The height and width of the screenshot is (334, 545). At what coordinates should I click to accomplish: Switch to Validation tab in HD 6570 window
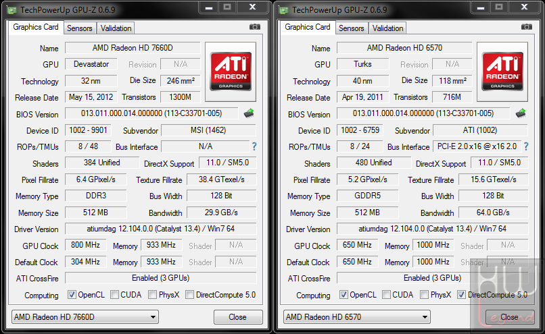tap(387, 28)
